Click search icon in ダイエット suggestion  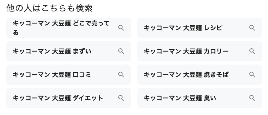click(121, 98)
